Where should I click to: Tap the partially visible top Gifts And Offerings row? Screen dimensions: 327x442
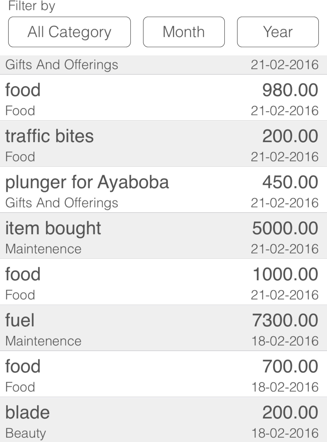pyautogui.click(x=163, y=65)
